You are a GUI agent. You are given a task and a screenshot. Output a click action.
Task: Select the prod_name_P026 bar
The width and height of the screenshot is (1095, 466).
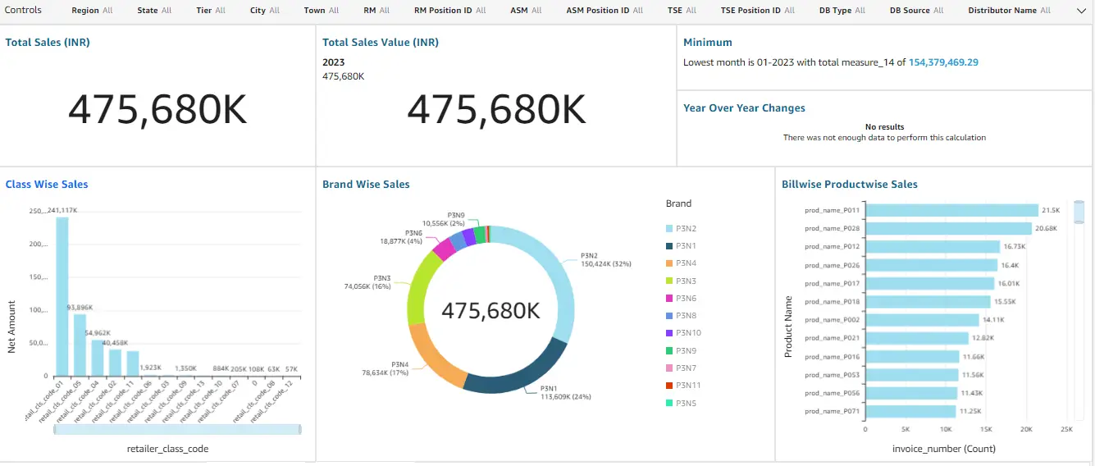coord(932,265)
